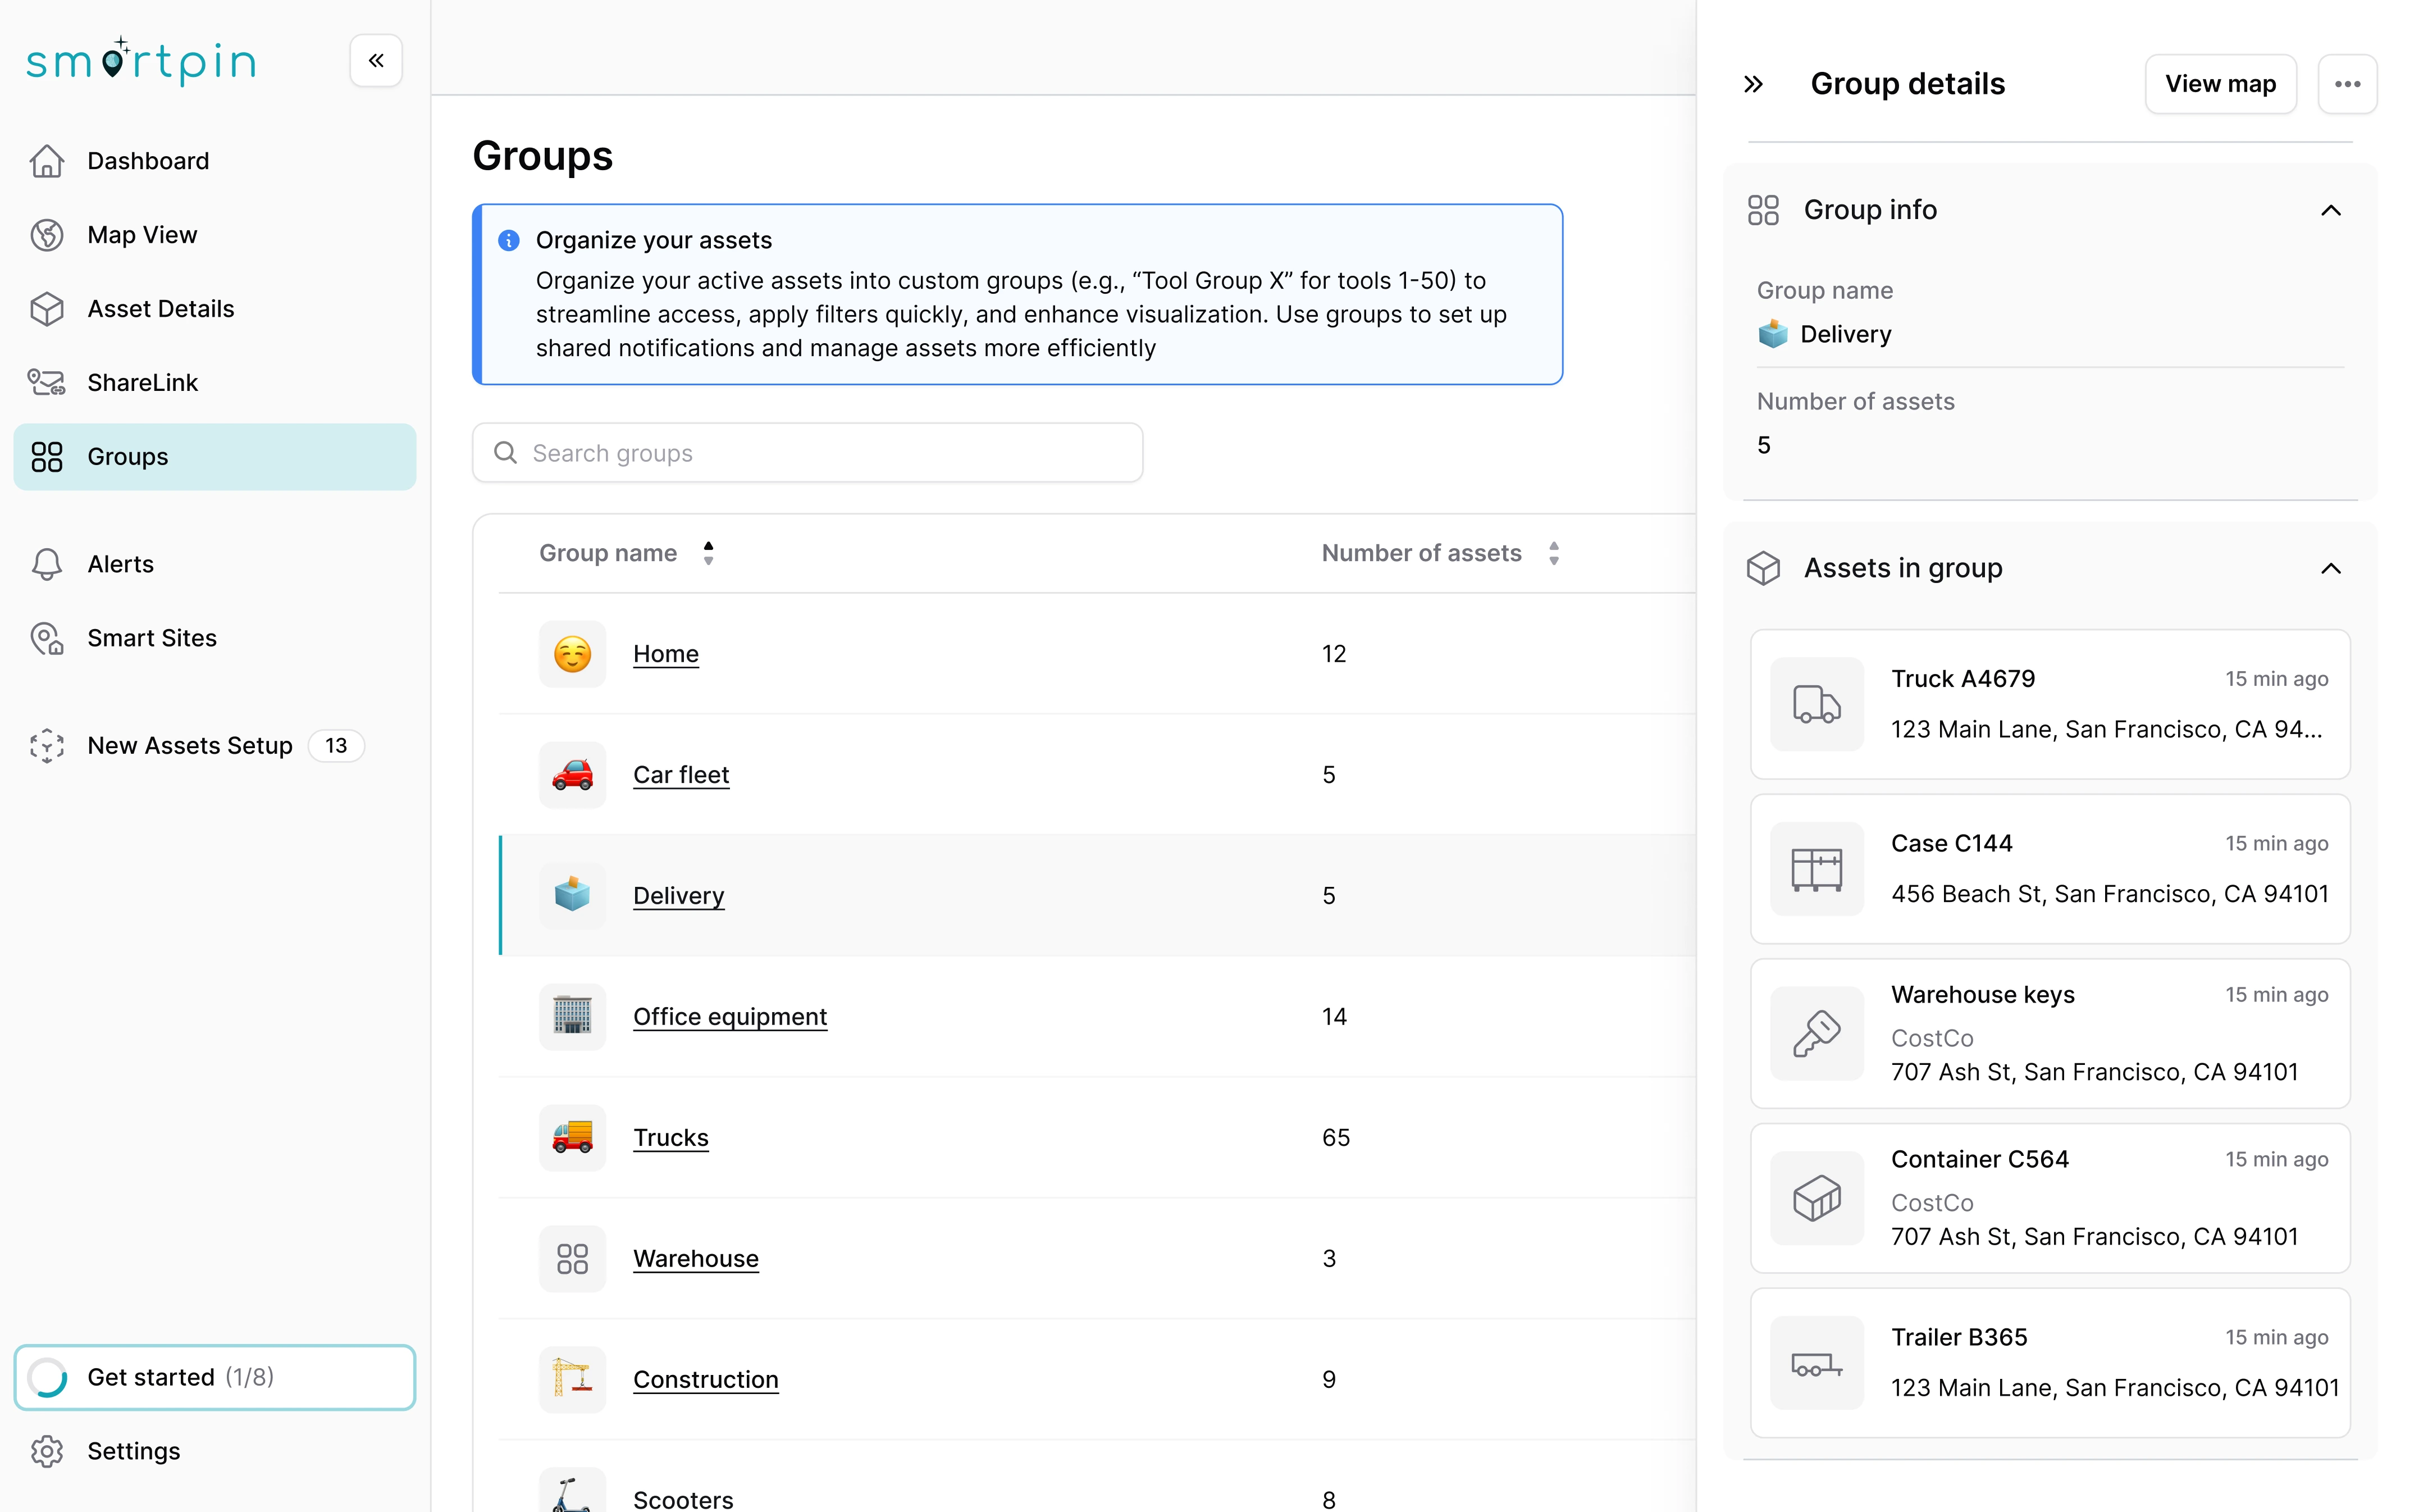
Task: Open Map View via its globe icon
Action: pos(47,234)
